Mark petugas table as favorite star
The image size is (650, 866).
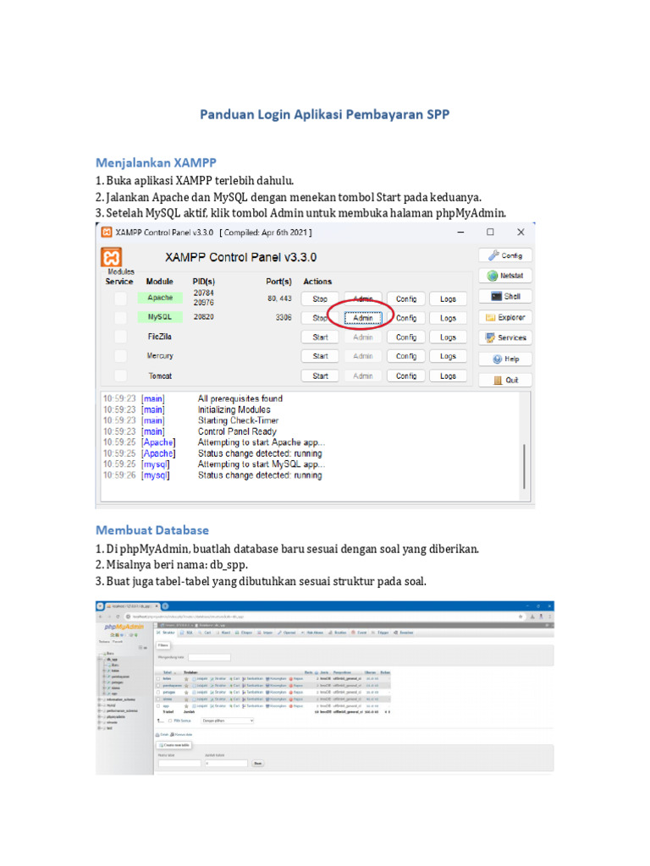point(186,692)
